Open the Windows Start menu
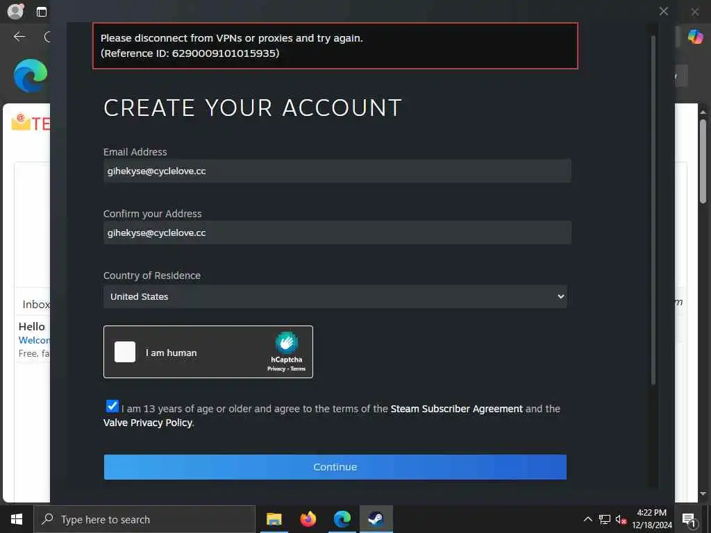 tap(17, 519)
